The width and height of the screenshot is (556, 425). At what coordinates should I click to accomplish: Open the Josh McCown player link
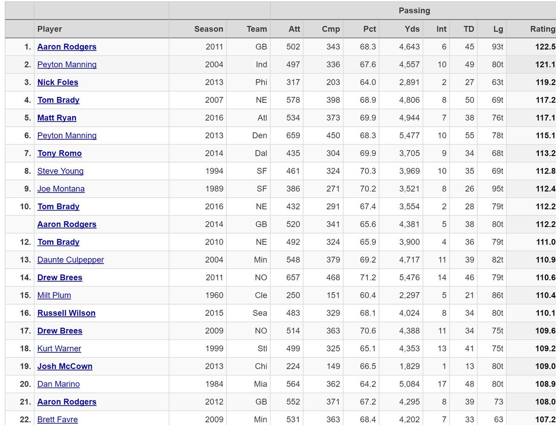tap(65, 366)
